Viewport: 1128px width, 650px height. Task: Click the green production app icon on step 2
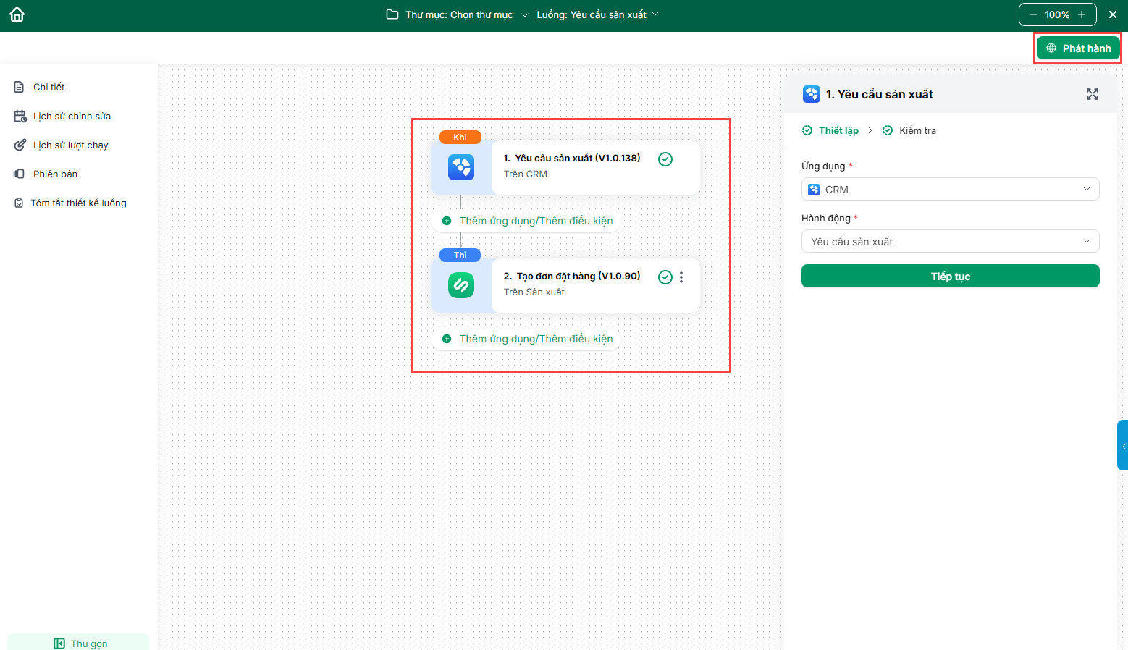[x=461, y=285]
